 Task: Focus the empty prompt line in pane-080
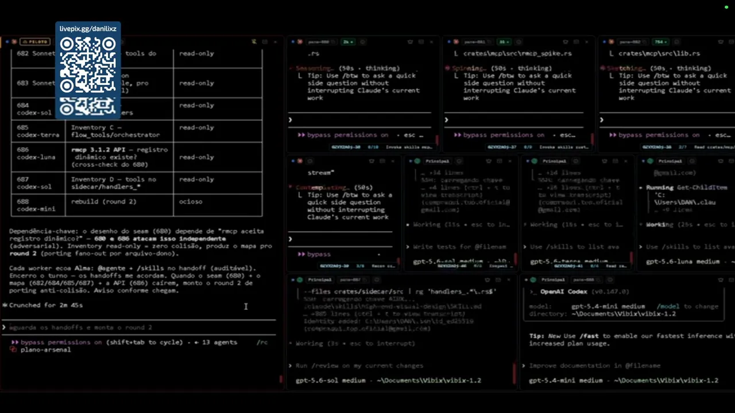[x=360, y=120]
